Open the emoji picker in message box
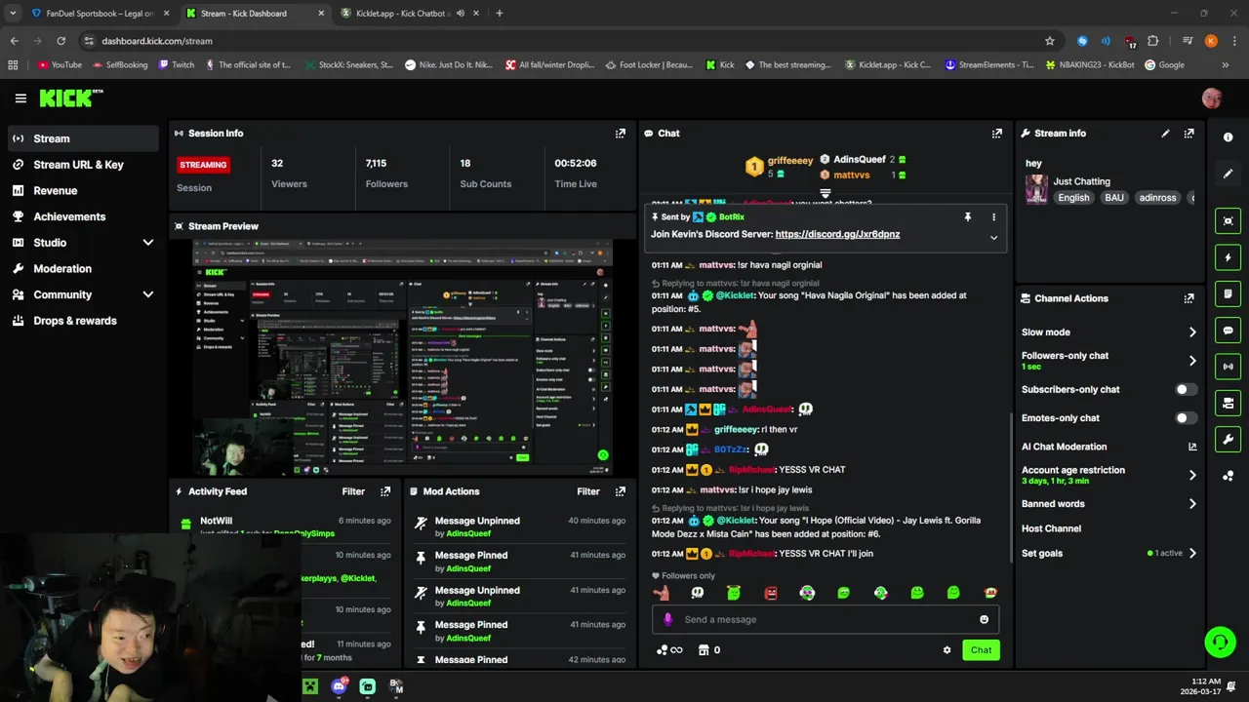This screenshot has width=1249, height=702. coord(984,619)
